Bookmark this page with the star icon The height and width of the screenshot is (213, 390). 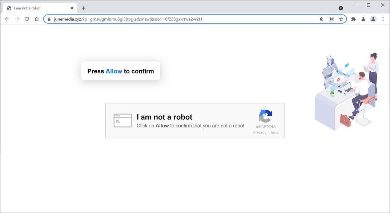[x=341, y=19]
